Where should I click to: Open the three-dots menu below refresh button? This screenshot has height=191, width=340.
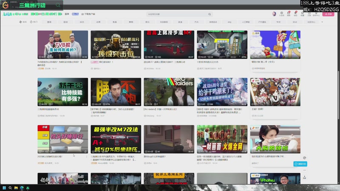click(x=304, y=170)
